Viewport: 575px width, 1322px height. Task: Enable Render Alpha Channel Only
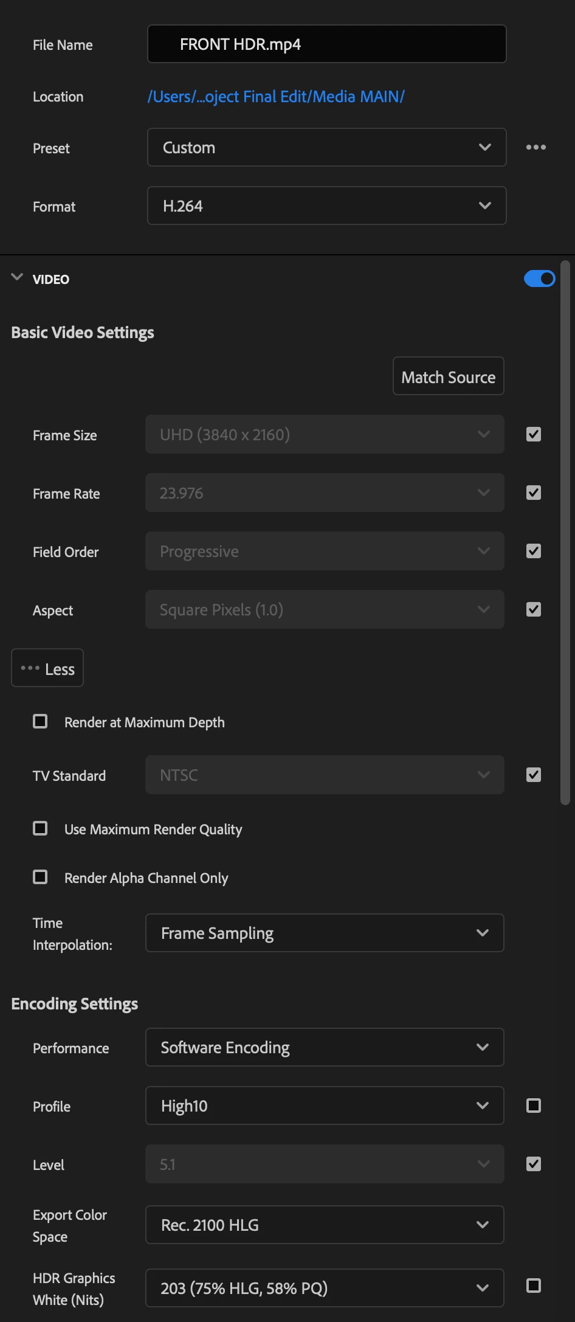point(40,877)
